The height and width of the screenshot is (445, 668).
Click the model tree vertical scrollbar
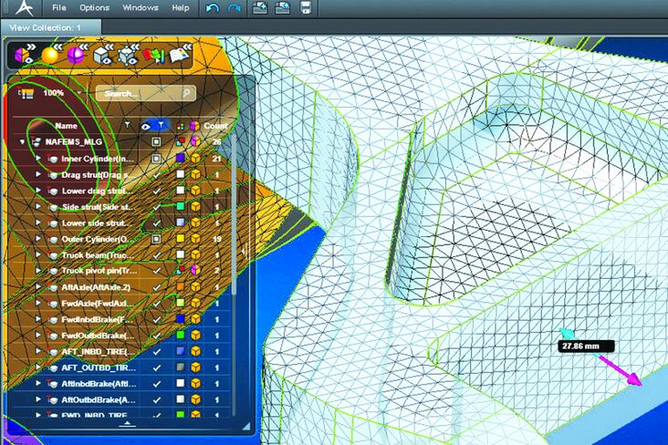(234, 212)
